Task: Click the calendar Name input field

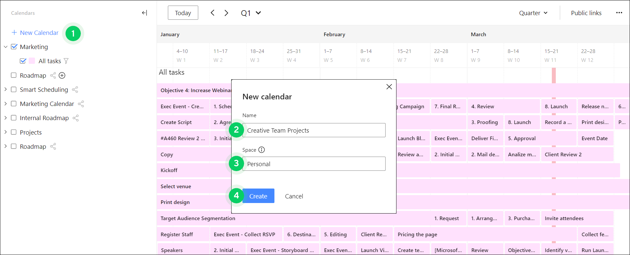Action: tap(314, 130)
